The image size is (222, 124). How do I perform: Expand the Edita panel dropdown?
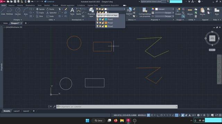[x=52, y=20]
